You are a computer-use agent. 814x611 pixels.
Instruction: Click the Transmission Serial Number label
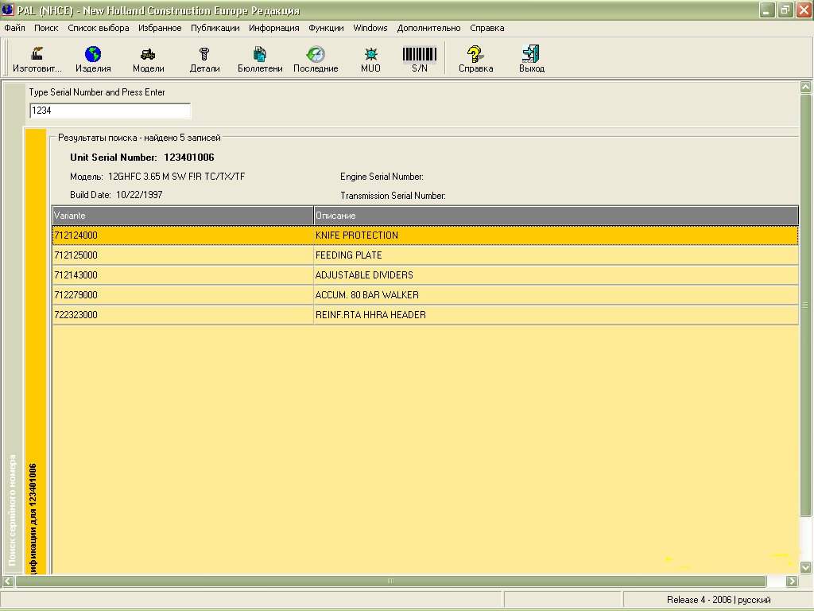click(393, 196)
